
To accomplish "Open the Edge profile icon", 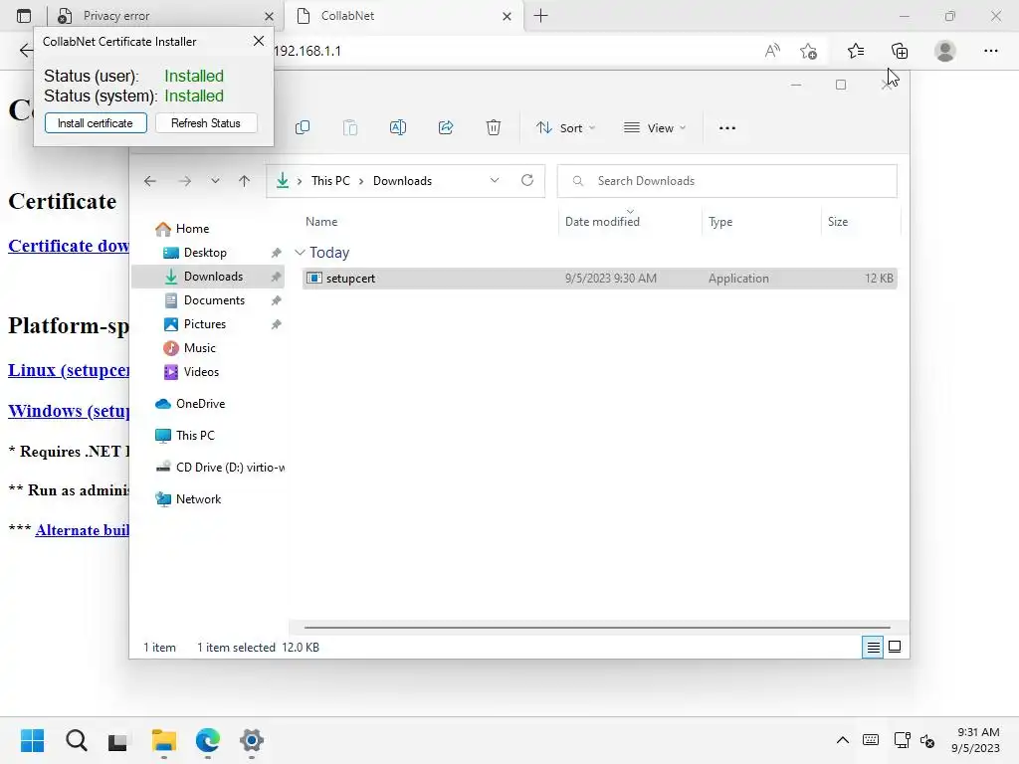I will tap(945, 51).
